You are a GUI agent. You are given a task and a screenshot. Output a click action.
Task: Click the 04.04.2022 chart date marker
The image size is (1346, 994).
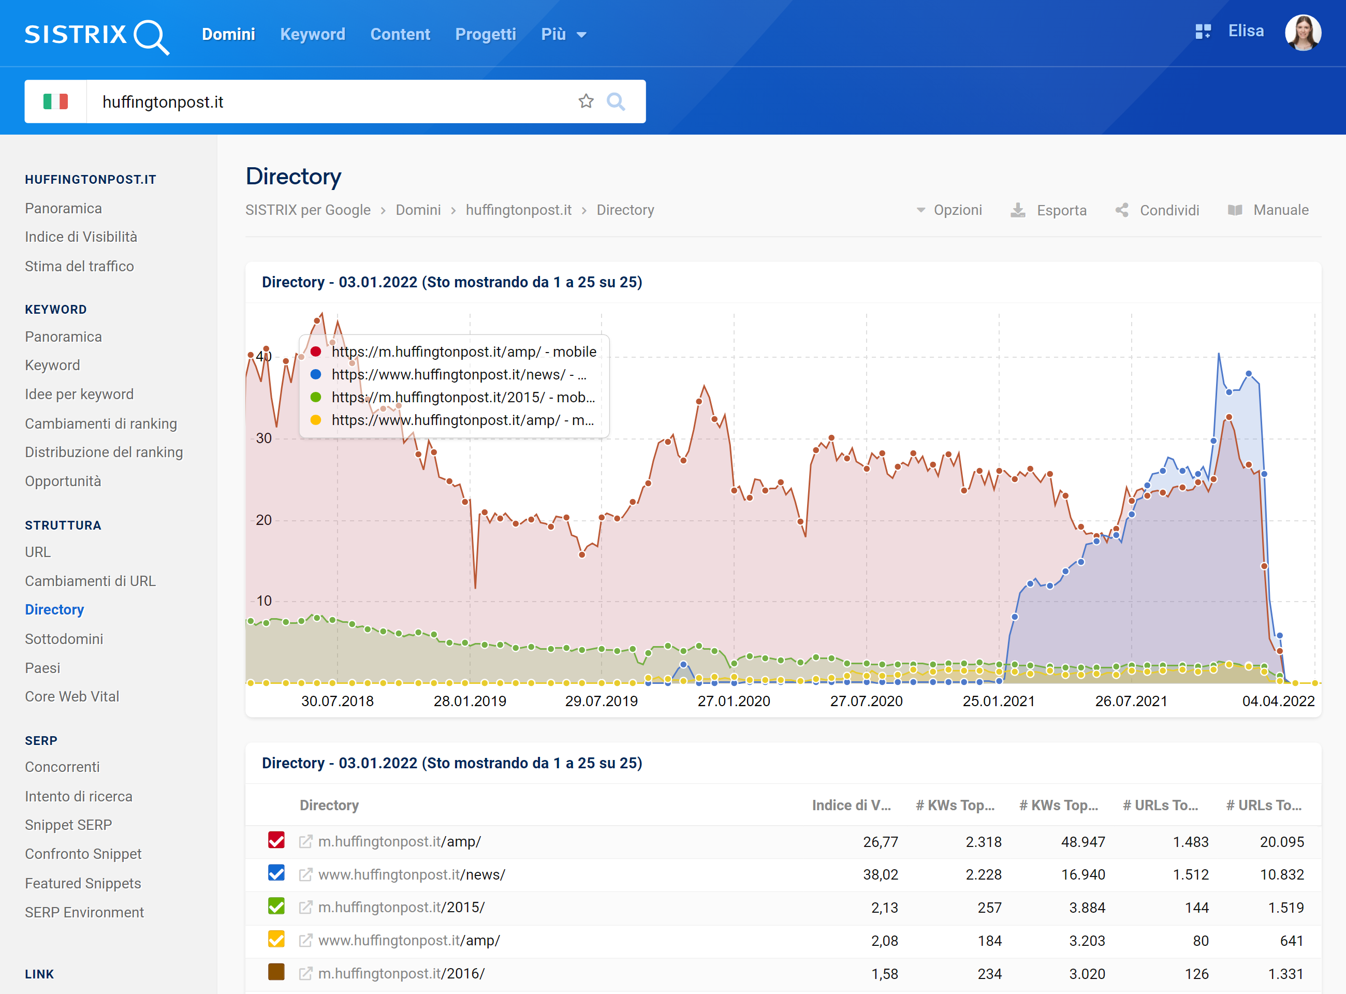(x=1279, y=701)
